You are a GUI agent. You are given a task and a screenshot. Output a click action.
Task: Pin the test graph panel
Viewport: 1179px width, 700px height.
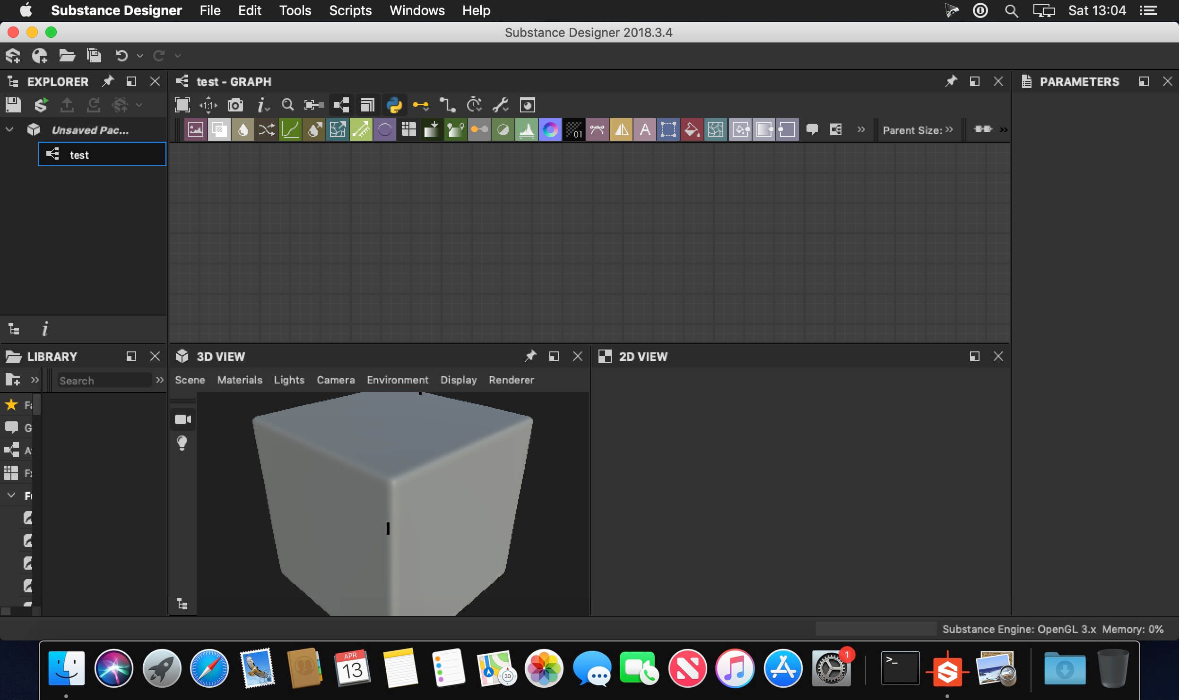click(951, 81)
